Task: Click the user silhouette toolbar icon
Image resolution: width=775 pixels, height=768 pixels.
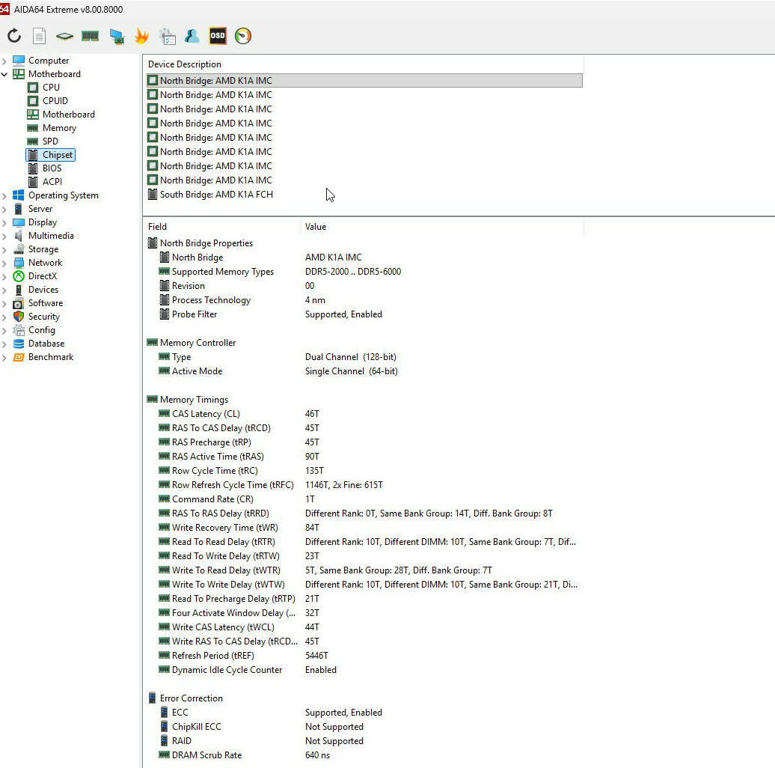Action: pyautogui.click(x=192, y=36)
